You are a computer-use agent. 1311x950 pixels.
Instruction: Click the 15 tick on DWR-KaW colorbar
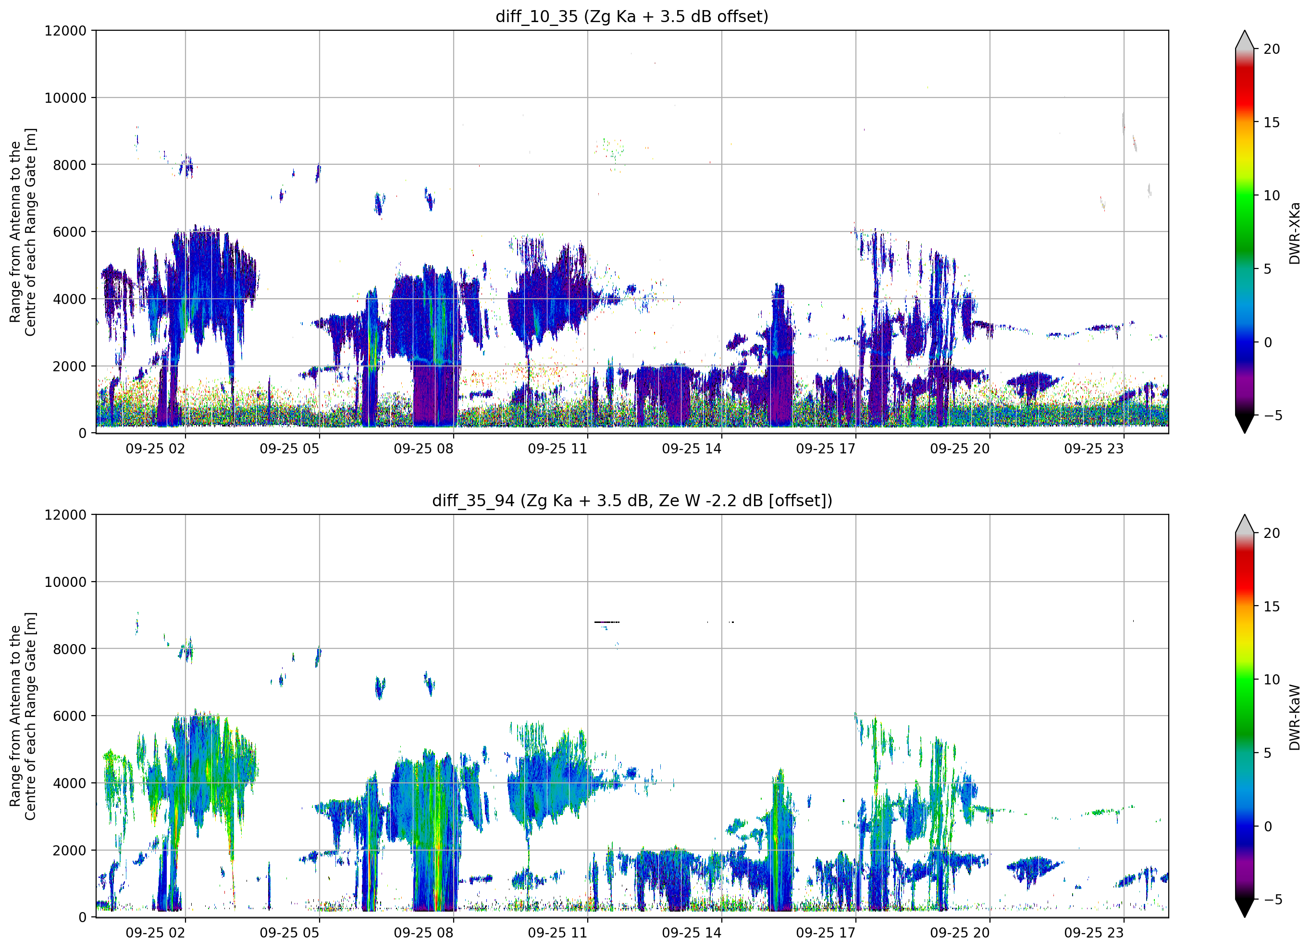click(1272, 607)
